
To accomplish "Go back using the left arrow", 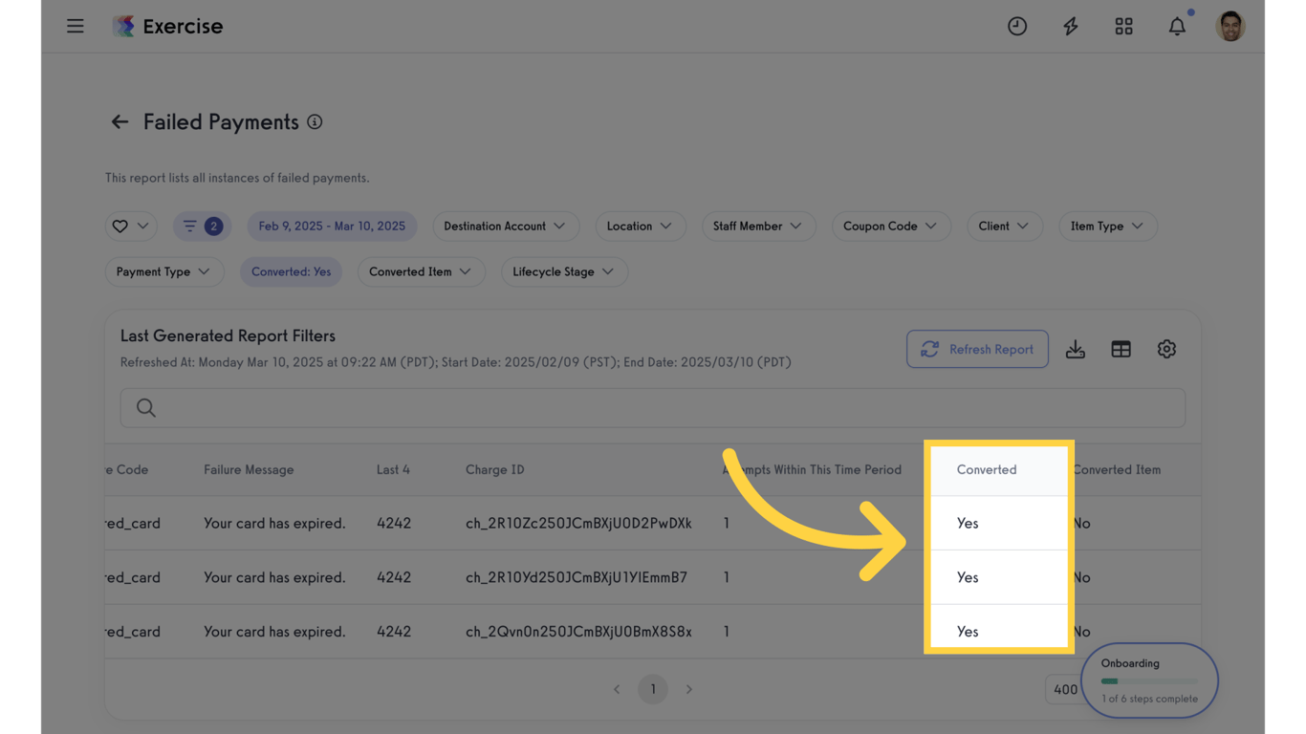I will pos(120,121).
